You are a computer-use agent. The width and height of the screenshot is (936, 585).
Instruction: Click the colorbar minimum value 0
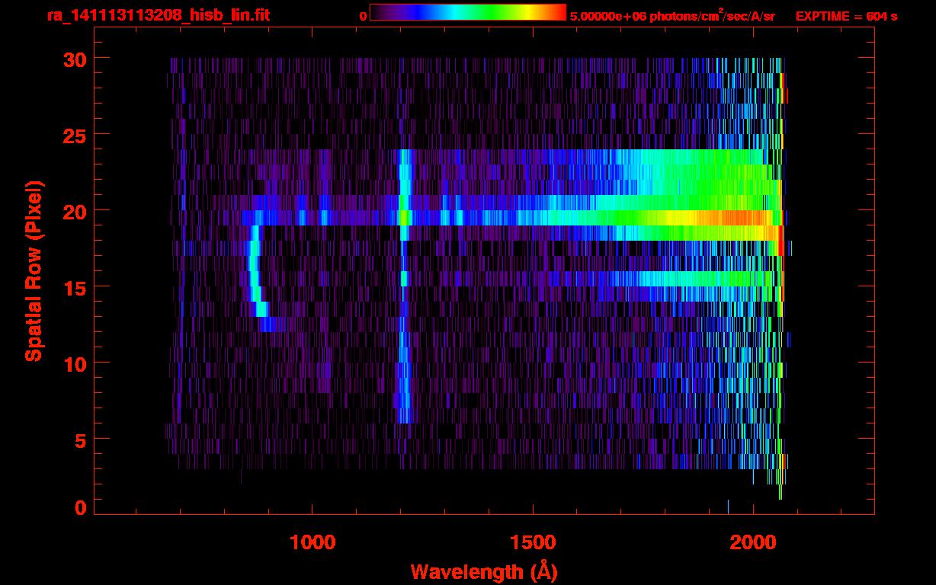click(363, 16)
